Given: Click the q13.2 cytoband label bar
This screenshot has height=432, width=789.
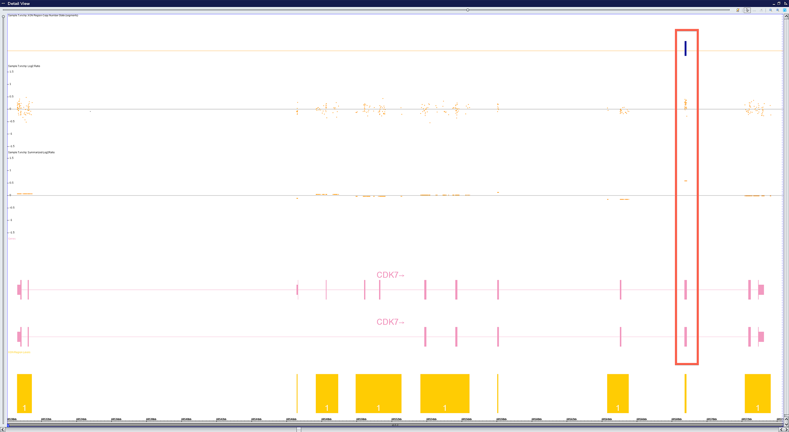Looking at the screenshot, I should click(x=395, y=425).
